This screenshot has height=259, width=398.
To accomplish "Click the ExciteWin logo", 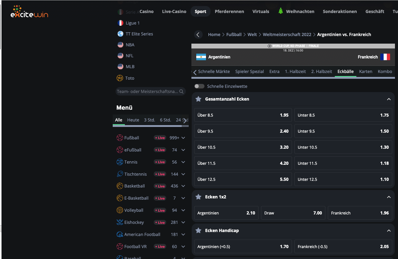I will click(29, 12).
